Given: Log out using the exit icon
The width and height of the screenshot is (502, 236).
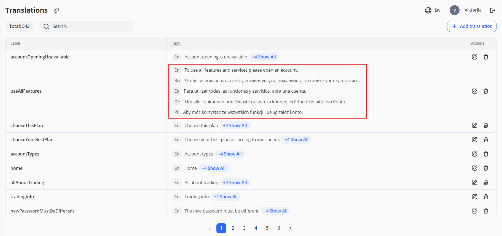Looking at the screenshot, I should click(493, 10).
